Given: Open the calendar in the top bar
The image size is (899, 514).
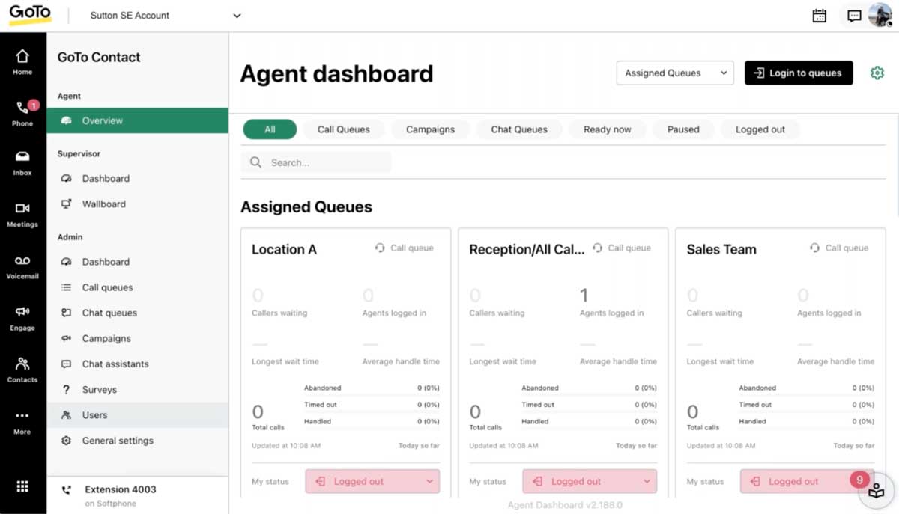Looking at the screenshot, I should pyautogui.click(x=819, y=15).
